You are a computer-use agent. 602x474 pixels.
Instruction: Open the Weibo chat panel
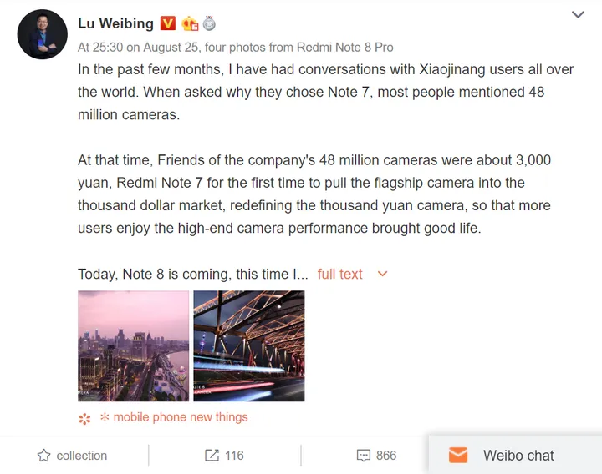tap(518, 456)
